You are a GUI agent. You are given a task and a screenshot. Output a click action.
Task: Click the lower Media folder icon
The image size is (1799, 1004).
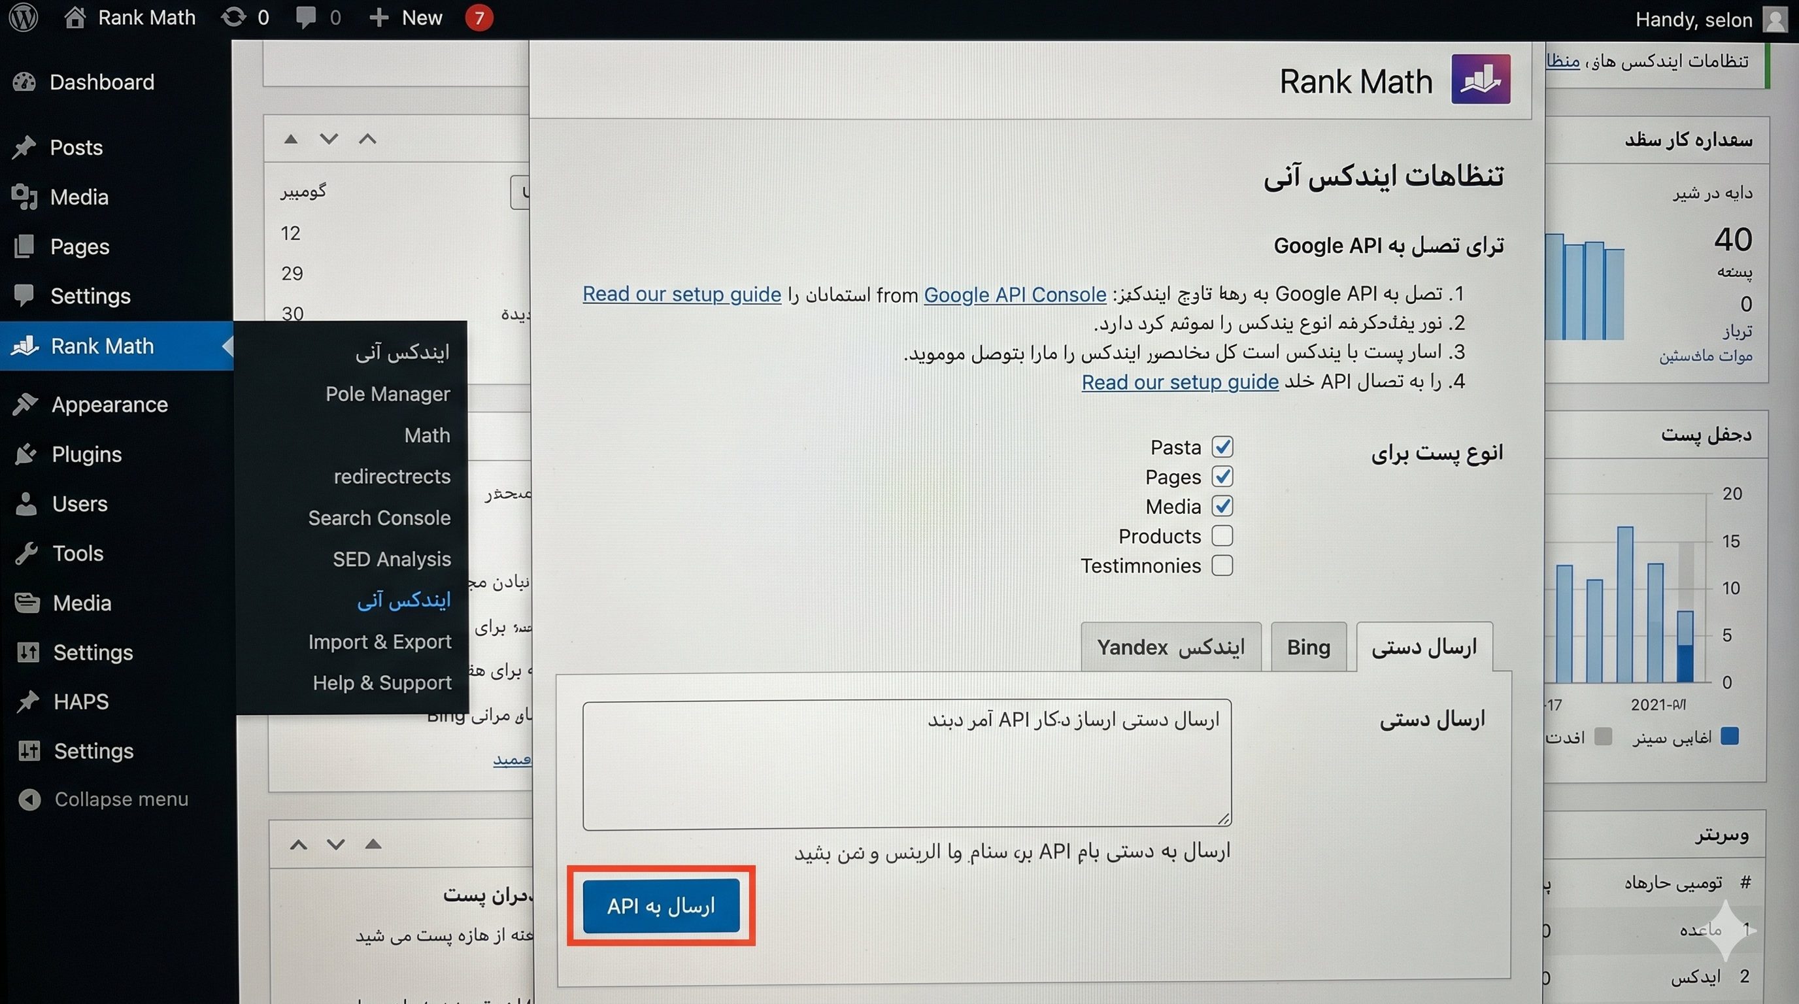[27, 603]
